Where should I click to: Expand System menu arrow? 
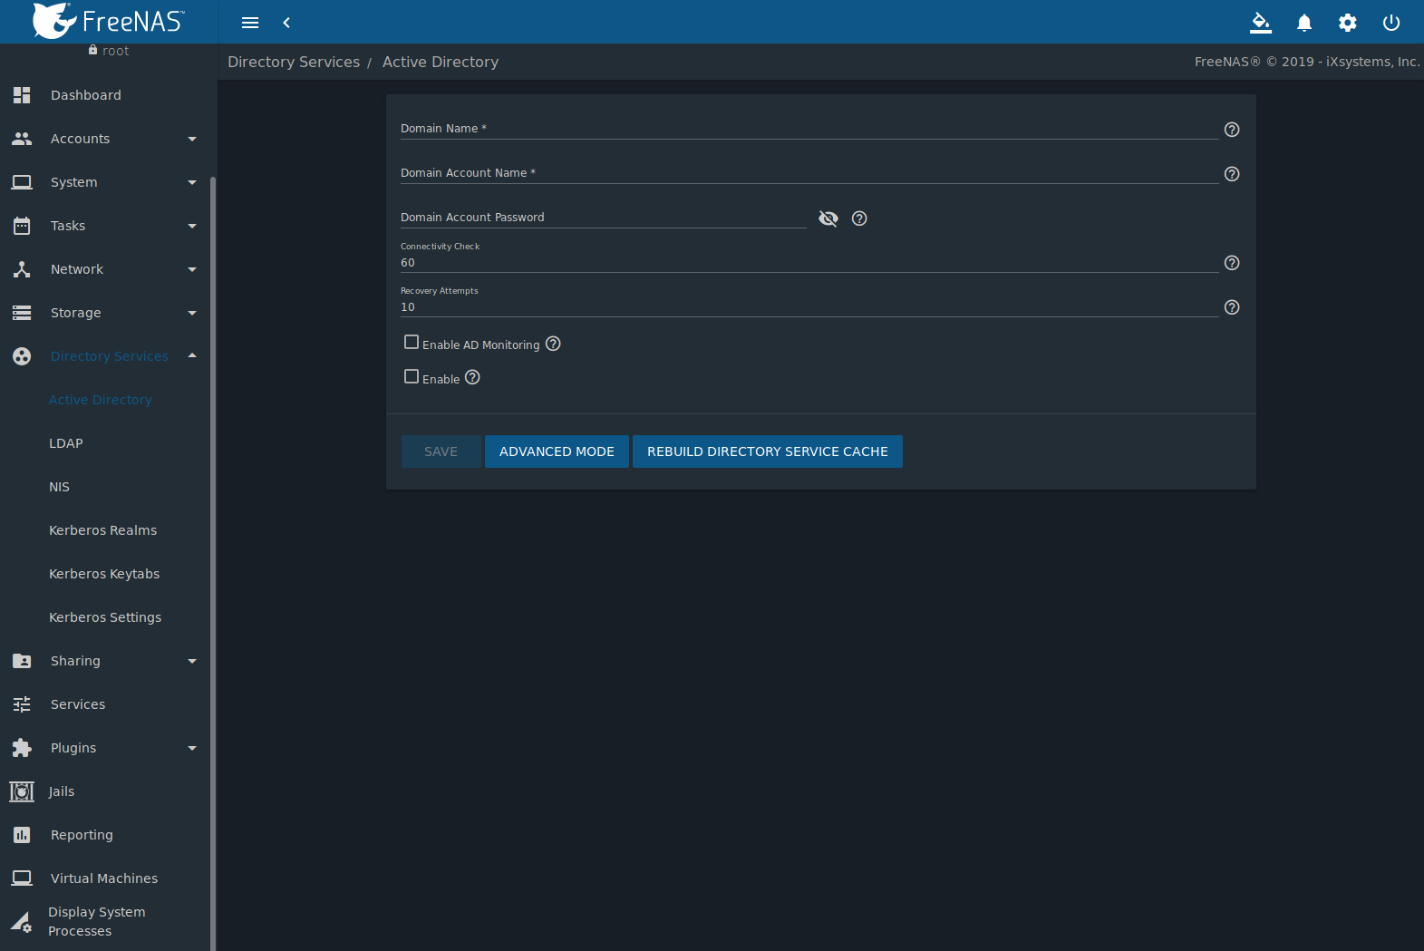[x=192, y=182]
